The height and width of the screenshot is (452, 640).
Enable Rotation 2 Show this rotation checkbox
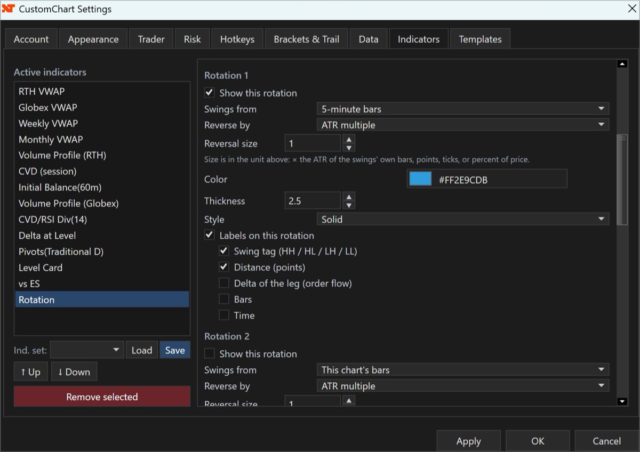click(210, 353)
